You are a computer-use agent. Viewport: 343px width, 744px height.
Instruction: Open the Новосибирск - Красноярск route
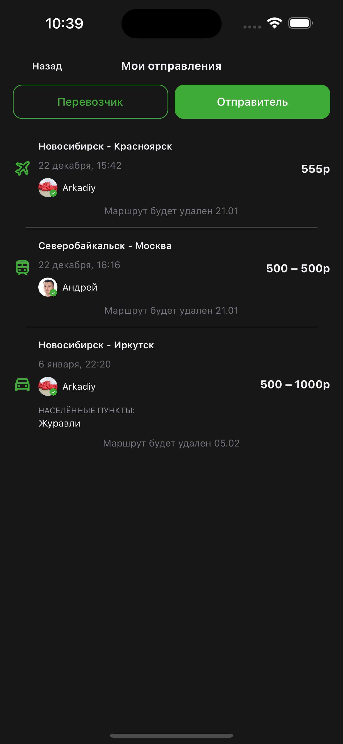pyautogui.click(x=105, y=146)
